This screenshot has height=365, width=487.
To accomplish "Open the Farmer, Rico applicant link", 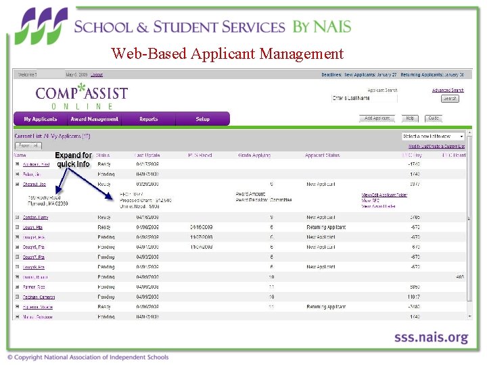I will tap(34, 287).
